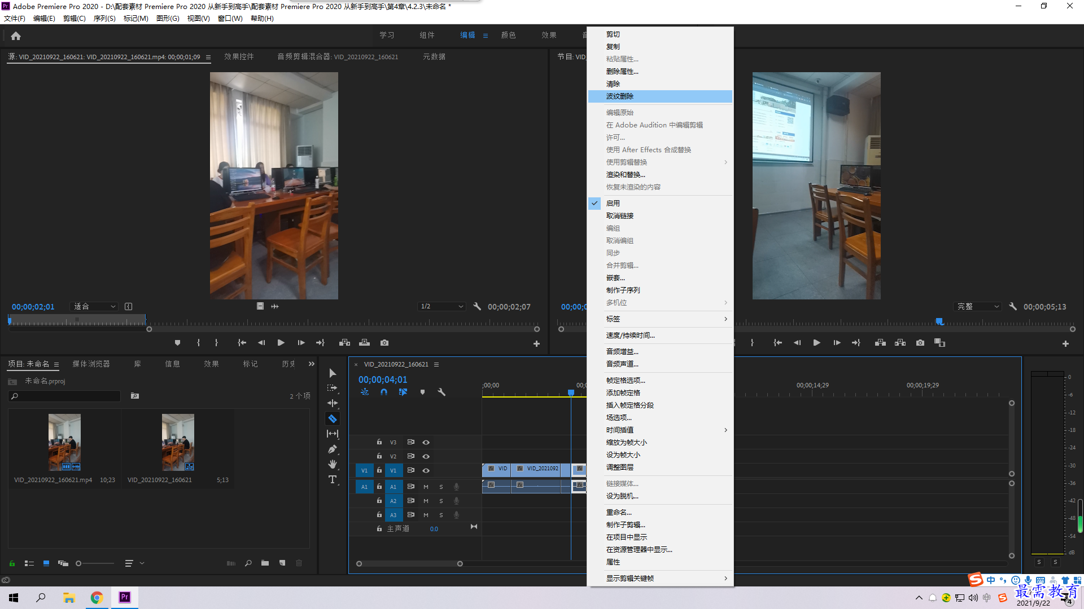The width and height of the screenshot is (1084, 609).
Task: Select VID_20210922_160621.mp4 thumbnail
Action: pos(64,442)
